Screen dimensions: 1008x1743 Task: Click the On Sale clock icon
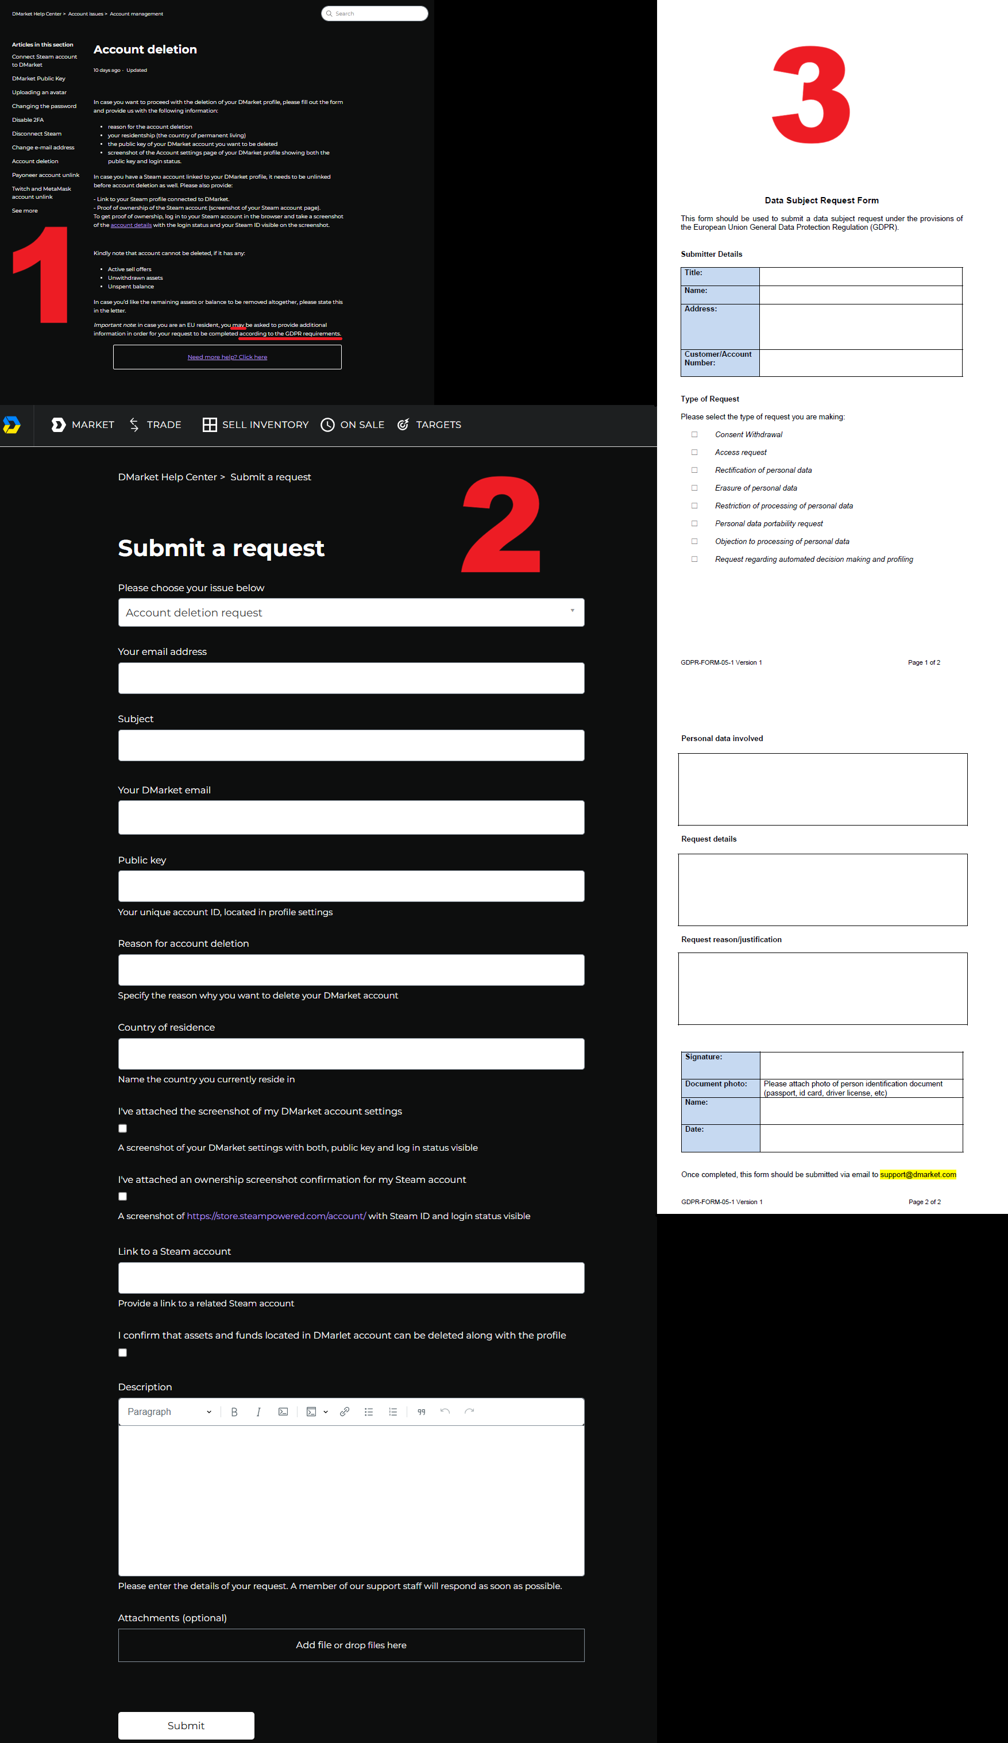(x=328, y=425)
